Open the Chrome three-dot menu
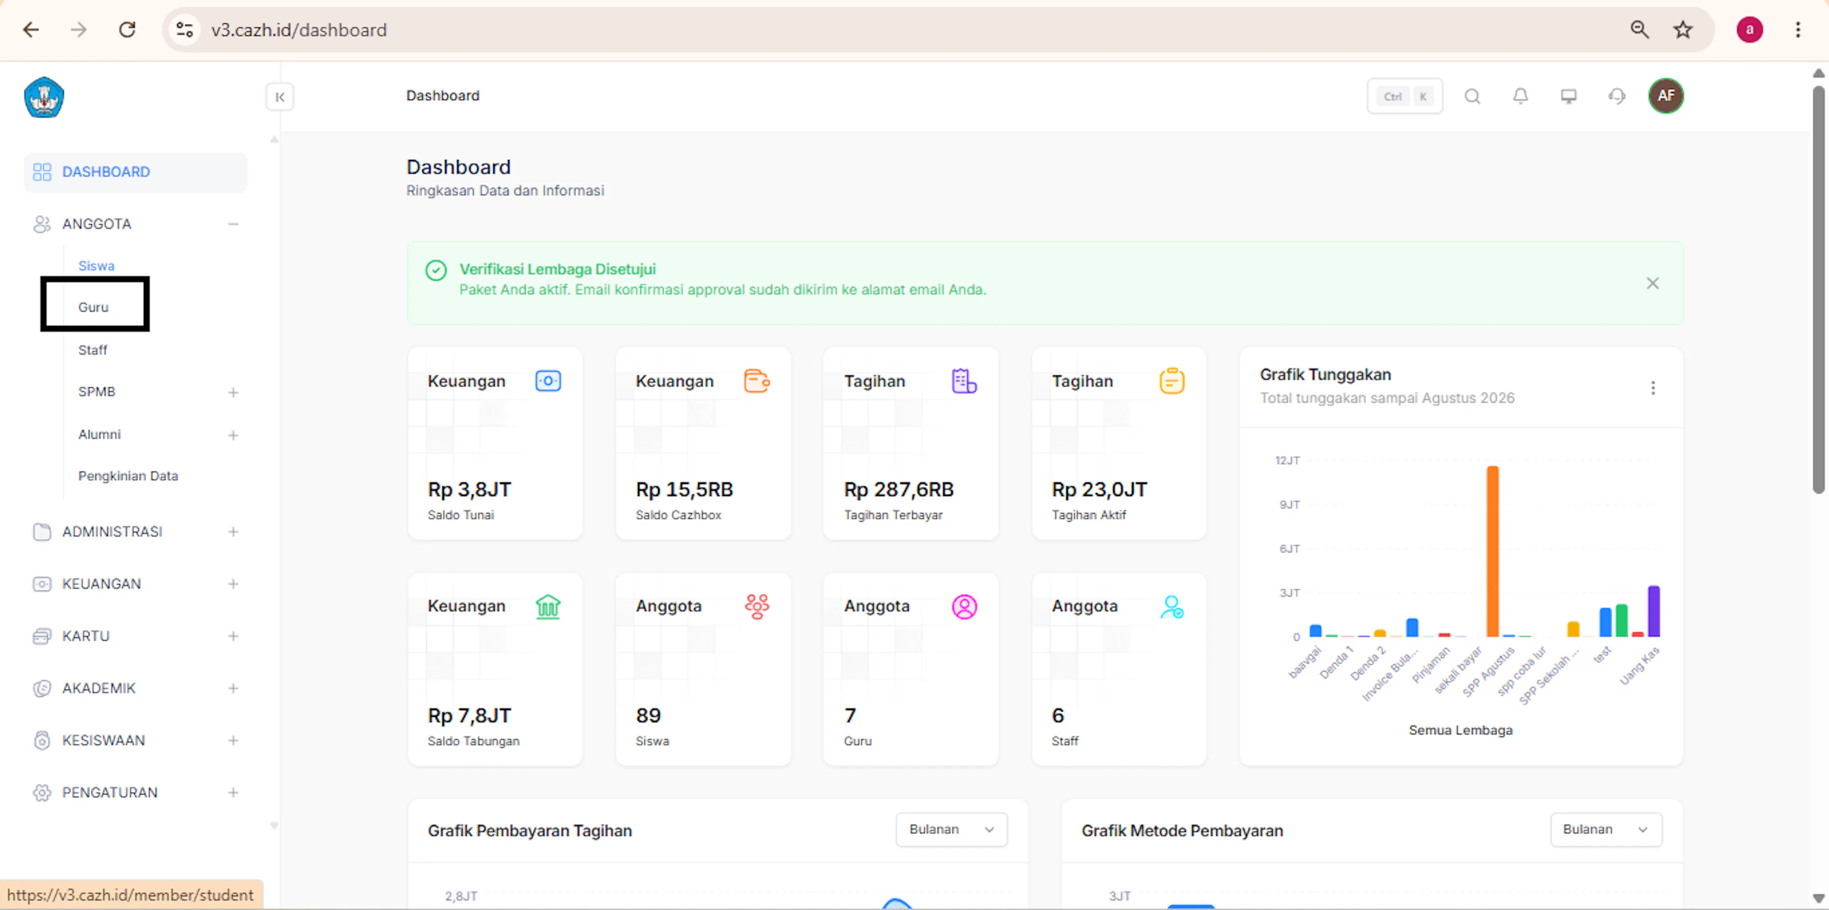This screenshot has height=910, width=1829. click(x=1798, y=30)
